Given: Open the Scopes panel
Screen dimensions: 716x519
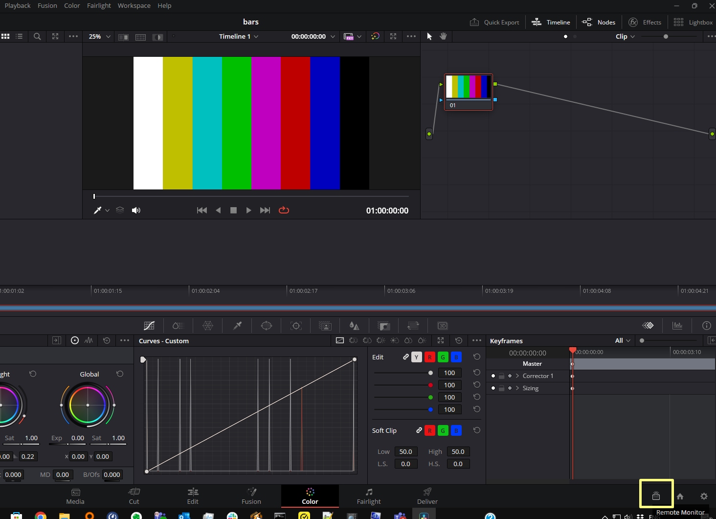Looking at the screenshot, I should coord(677,325).
